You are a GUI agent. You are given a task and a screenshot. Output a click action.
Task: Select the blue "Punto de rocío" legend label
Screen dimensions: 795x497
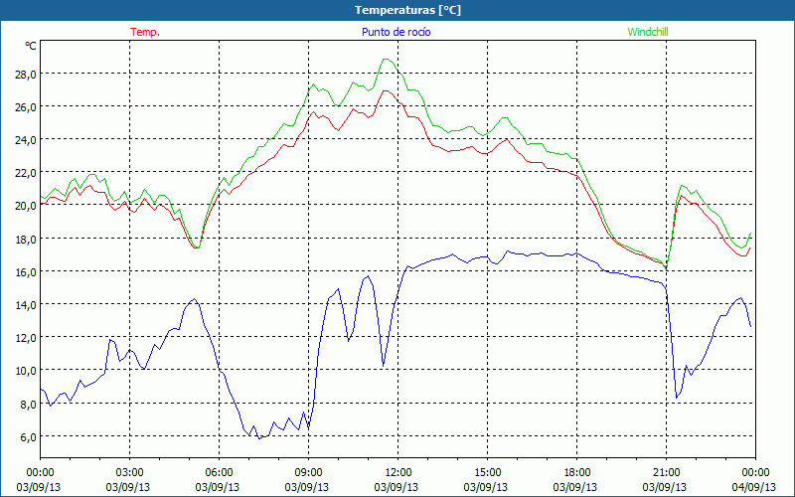[396, 32]
